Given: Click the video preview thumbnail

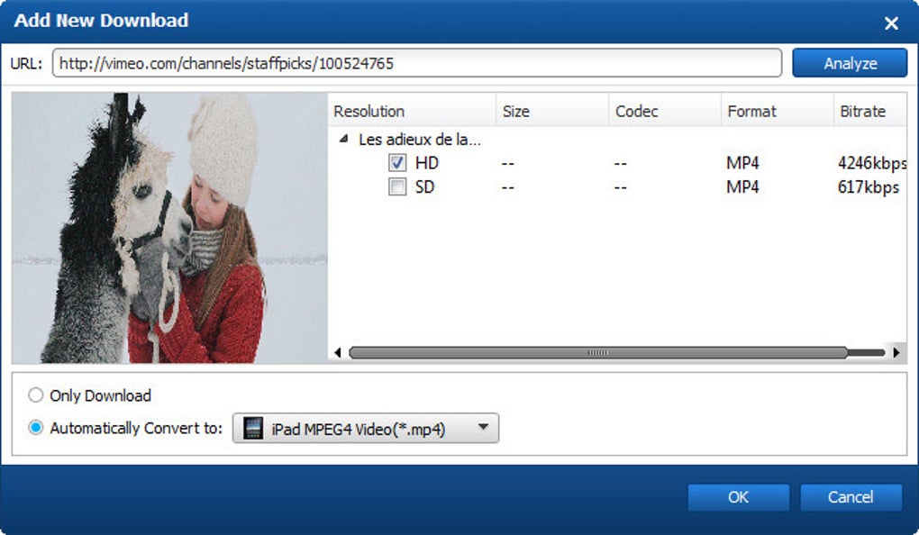Looking at the screenshot, I should click(x=169, y=227).
